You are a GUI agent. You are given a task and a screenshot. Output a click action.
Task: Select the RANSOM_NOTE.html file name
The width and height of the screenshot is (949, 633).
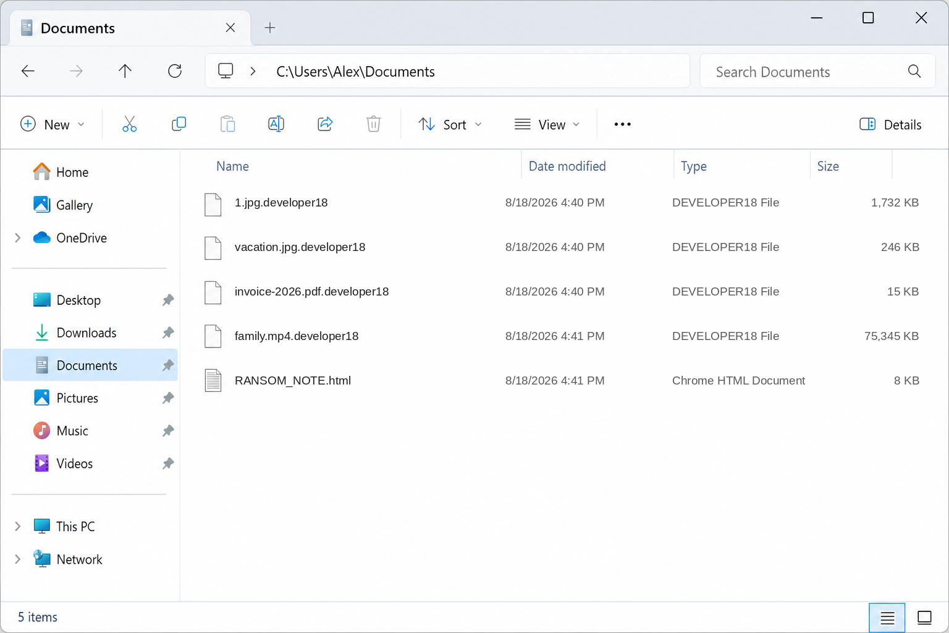[x=293, y=381]
